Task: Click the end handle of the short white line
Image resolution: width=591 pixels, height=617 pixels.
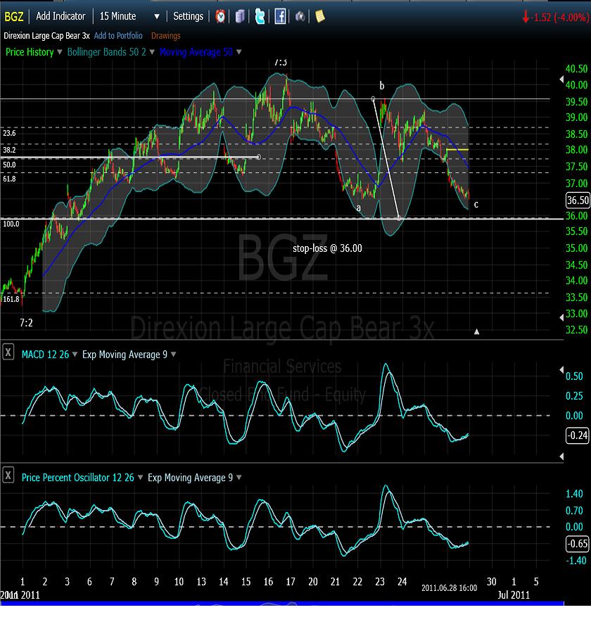Action: [x=258, y=157]
